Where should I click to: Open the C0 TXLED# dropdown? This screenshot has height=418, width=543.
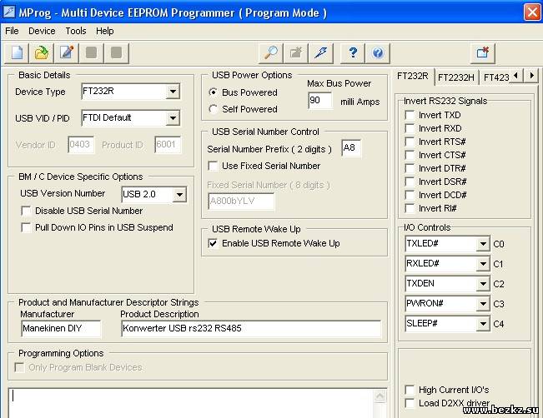tap(482, 244)
